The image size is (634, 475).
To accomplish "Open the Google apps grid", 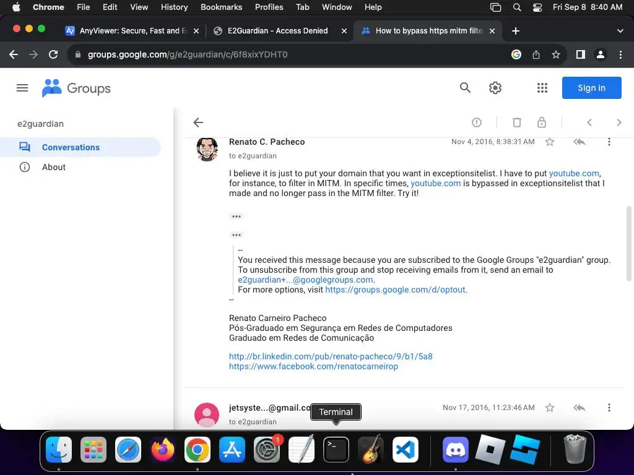I will [x=542, y=88].
